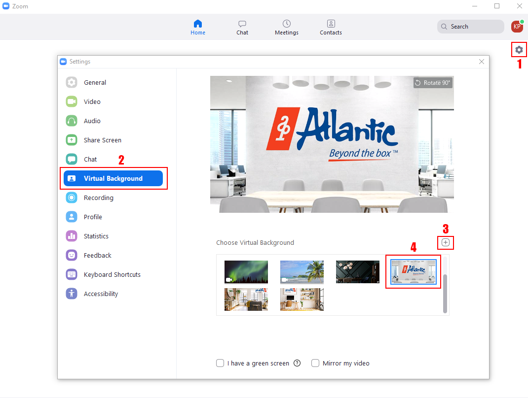Switch to the Chat tab in top bar
Image resolution: width=528 pixels, height=398 pixels.
242,27
